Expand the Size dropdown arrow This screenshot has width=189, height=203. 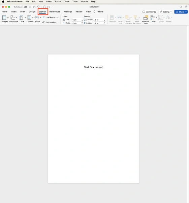click(x=25, y=18)
